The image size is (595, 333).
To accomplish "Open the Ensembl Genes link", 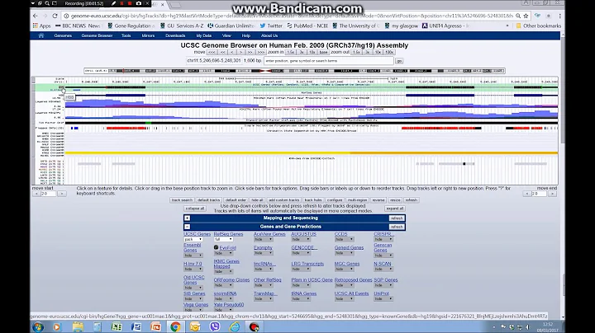I will pyautogui.click(x=192, y=247).
